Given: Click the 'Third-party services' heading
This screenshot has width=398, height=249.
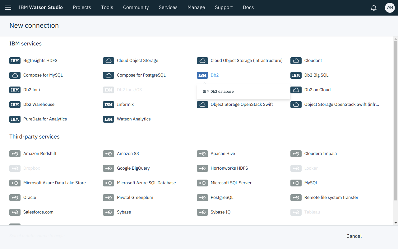Looking at the screenshot, I should pos(35,137).
